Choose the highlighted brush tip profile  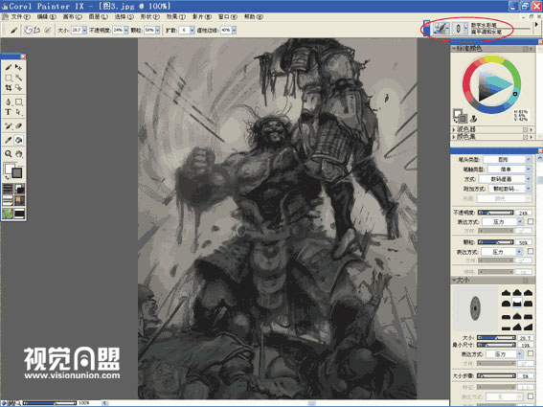coord(517,303)
